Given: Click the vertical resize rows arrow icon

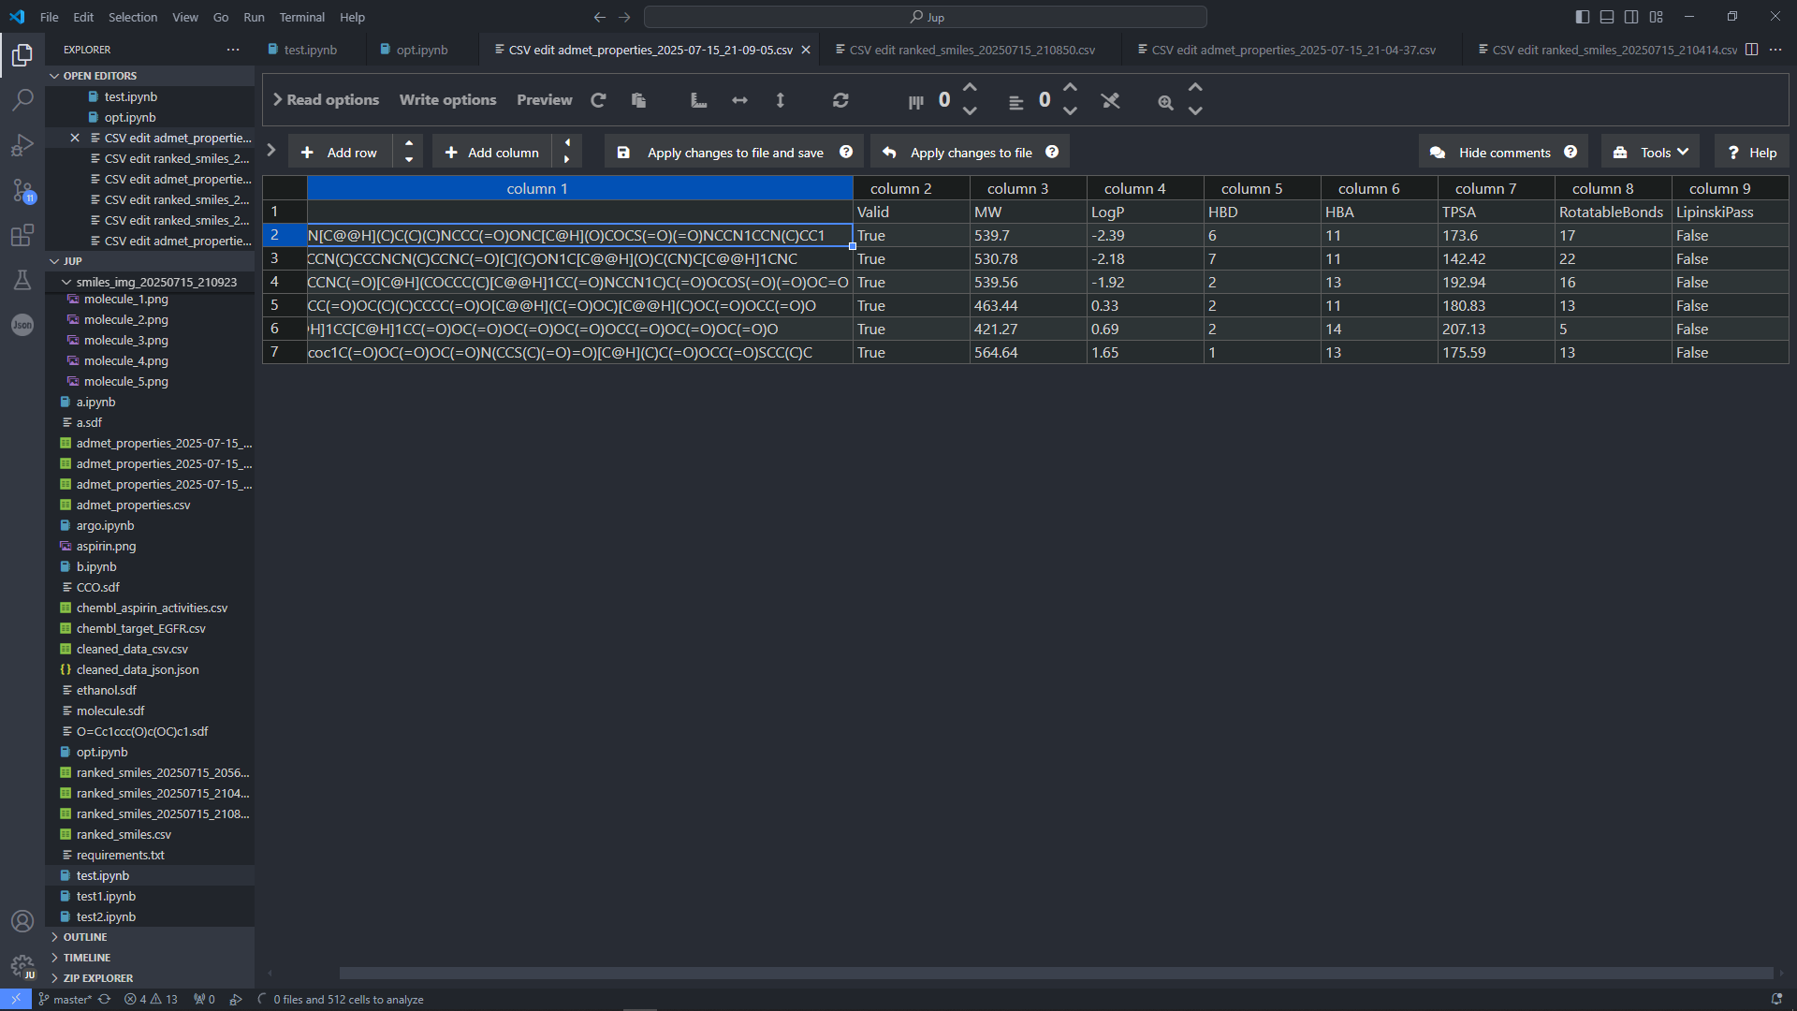Looking at the screenshot, I should [x=780, y=100].
